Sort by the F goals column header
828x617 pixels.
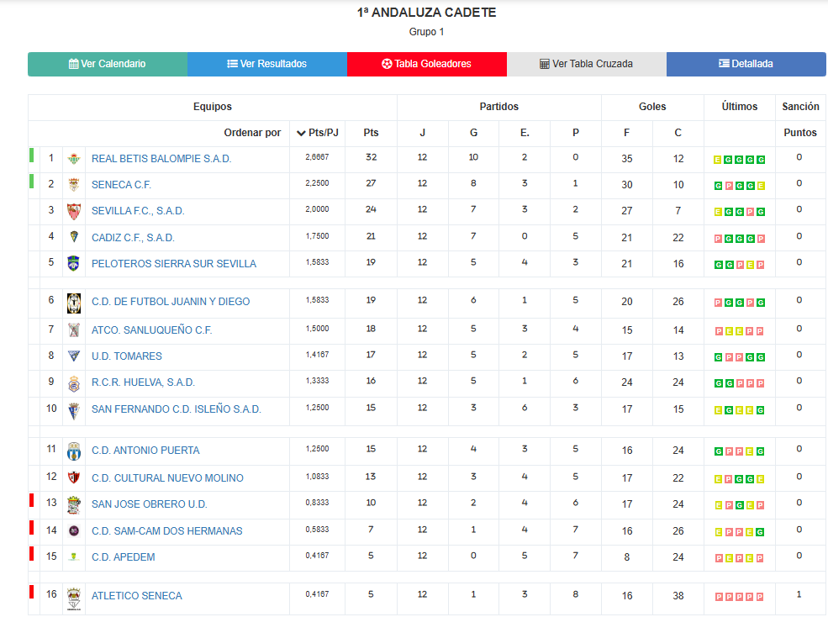(x=626, y=133)
